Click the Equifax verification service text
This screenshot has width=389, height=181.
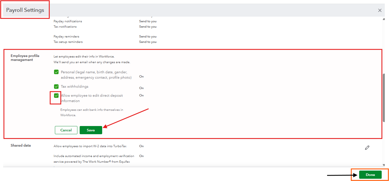click(94, 159)
